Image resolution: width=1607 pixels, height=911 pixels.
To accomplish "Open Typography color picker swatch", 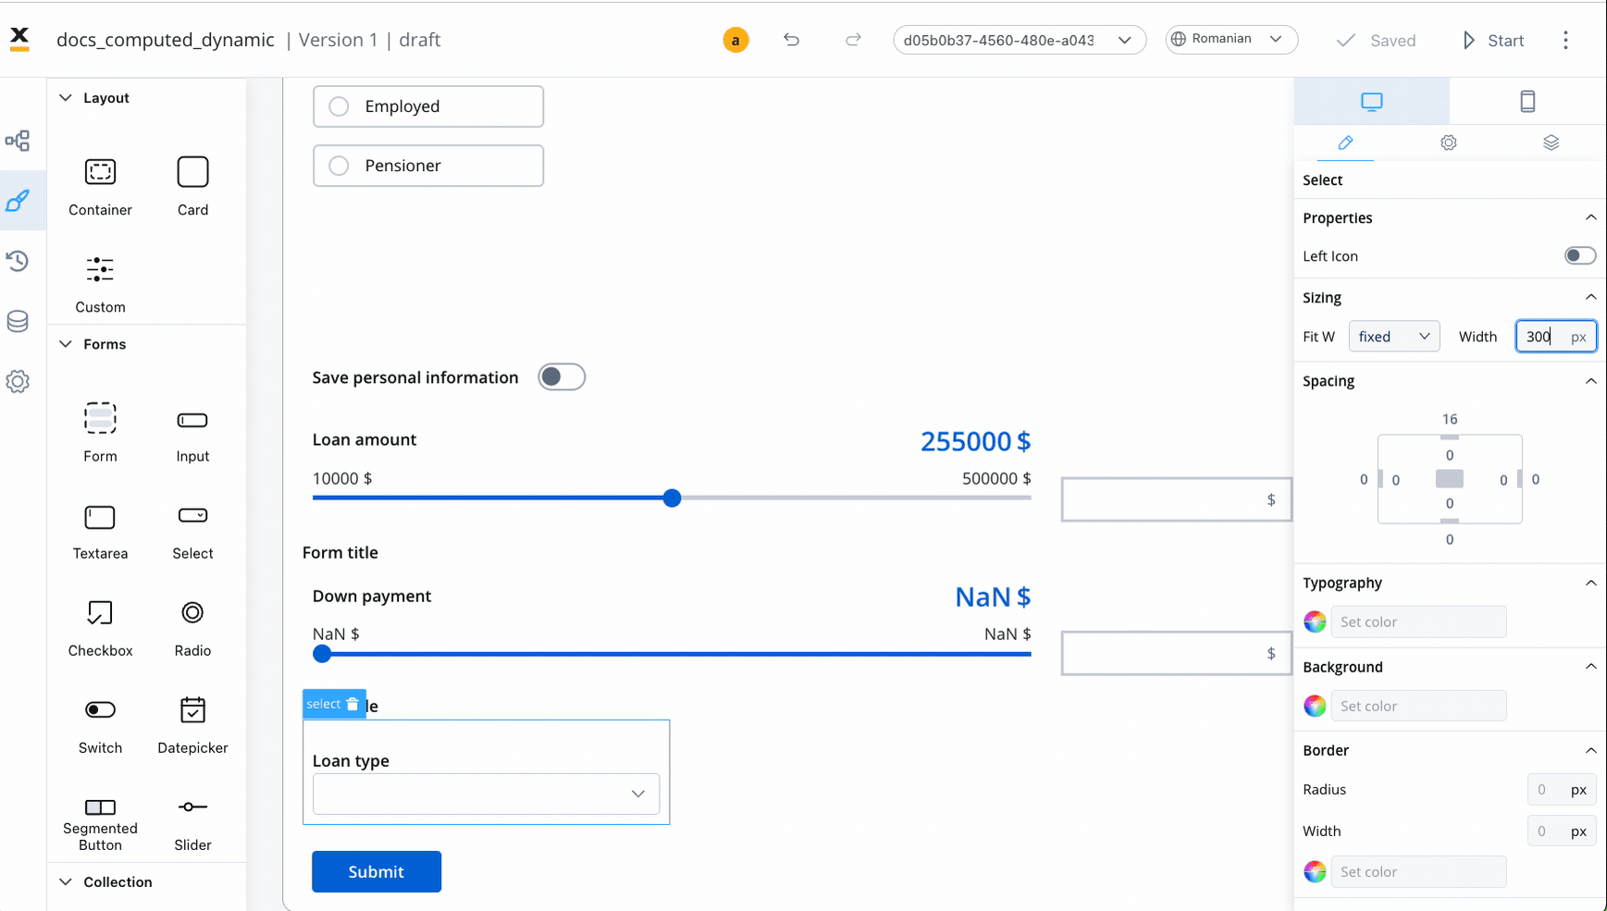I will click(1315, 622).
